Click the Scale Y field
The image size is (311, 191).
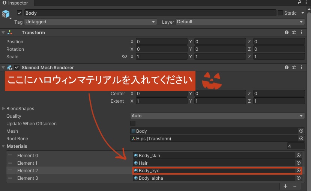[x=220, y=57]
